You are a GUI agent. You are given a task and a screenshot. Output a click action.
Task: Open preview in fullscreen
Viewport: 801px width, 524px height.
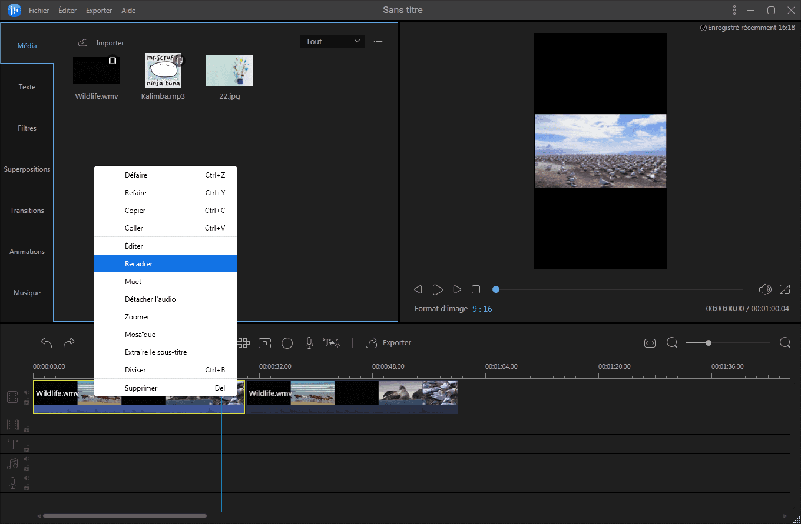pyautogui.click(x=785, y=289)
